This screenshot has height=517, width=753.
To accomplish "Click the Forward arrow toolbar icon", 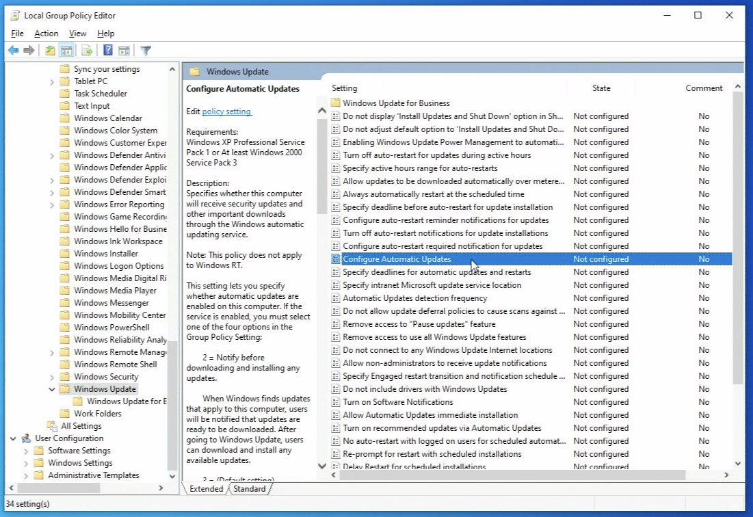I will point(29,51).
